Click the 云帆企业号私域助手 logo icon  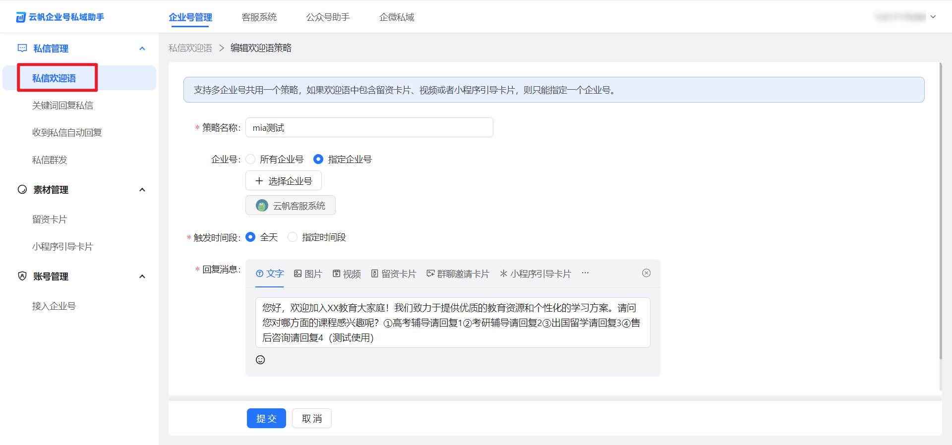click(20, 17)
